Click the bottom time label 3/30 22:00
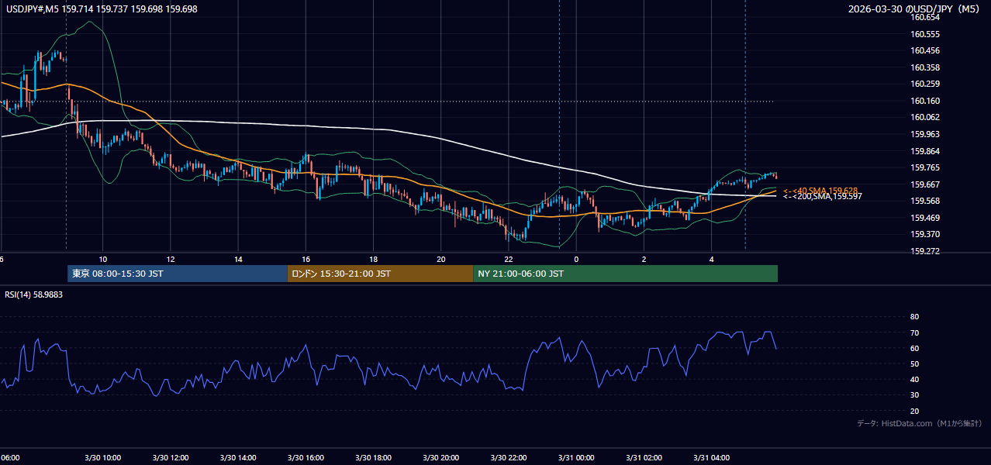The height and width of the screenshot is (465, 991). (508, 457)
